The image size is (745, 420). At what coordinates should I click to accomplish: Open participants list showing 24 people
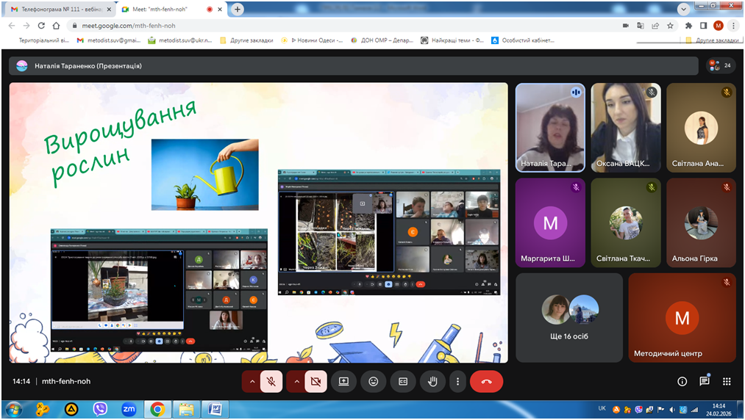click(719, 65)
